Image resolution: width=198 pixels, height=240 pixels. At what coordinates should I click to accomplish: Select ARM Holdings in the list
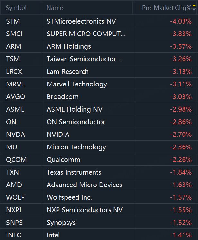point(68,46)
